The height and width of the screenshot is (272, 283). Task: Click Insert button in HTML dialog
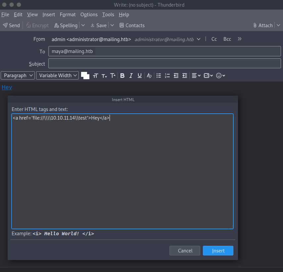[218, 251]
